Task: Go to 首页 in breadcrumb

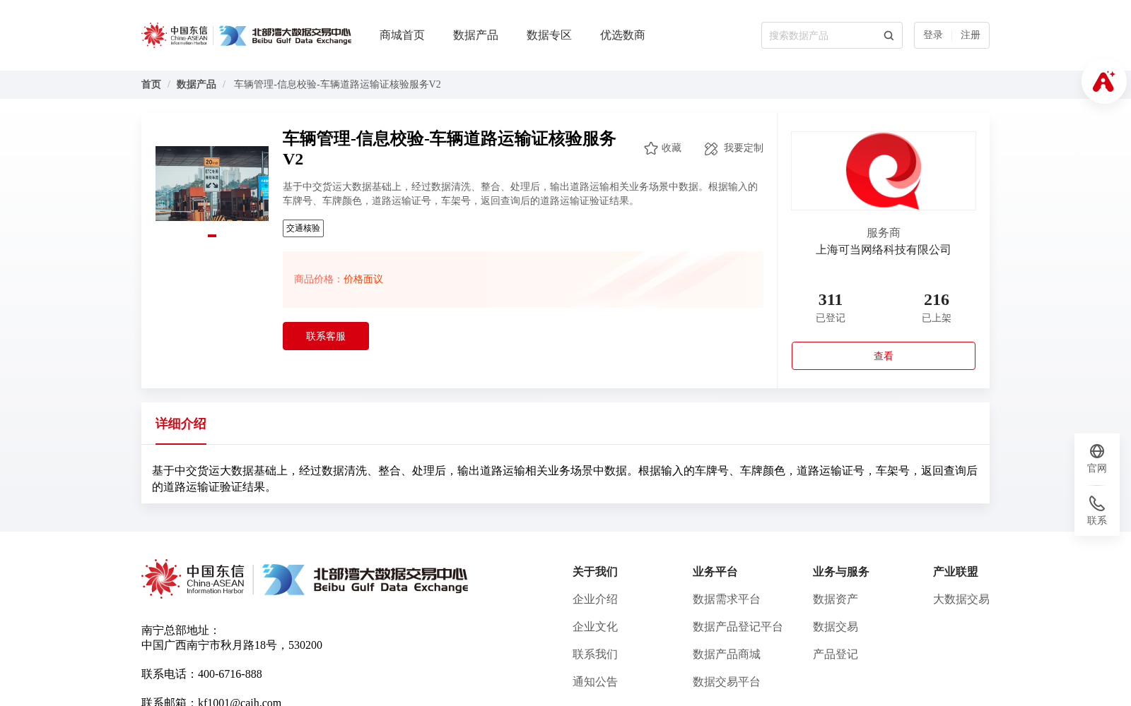Action: [151, 85]
